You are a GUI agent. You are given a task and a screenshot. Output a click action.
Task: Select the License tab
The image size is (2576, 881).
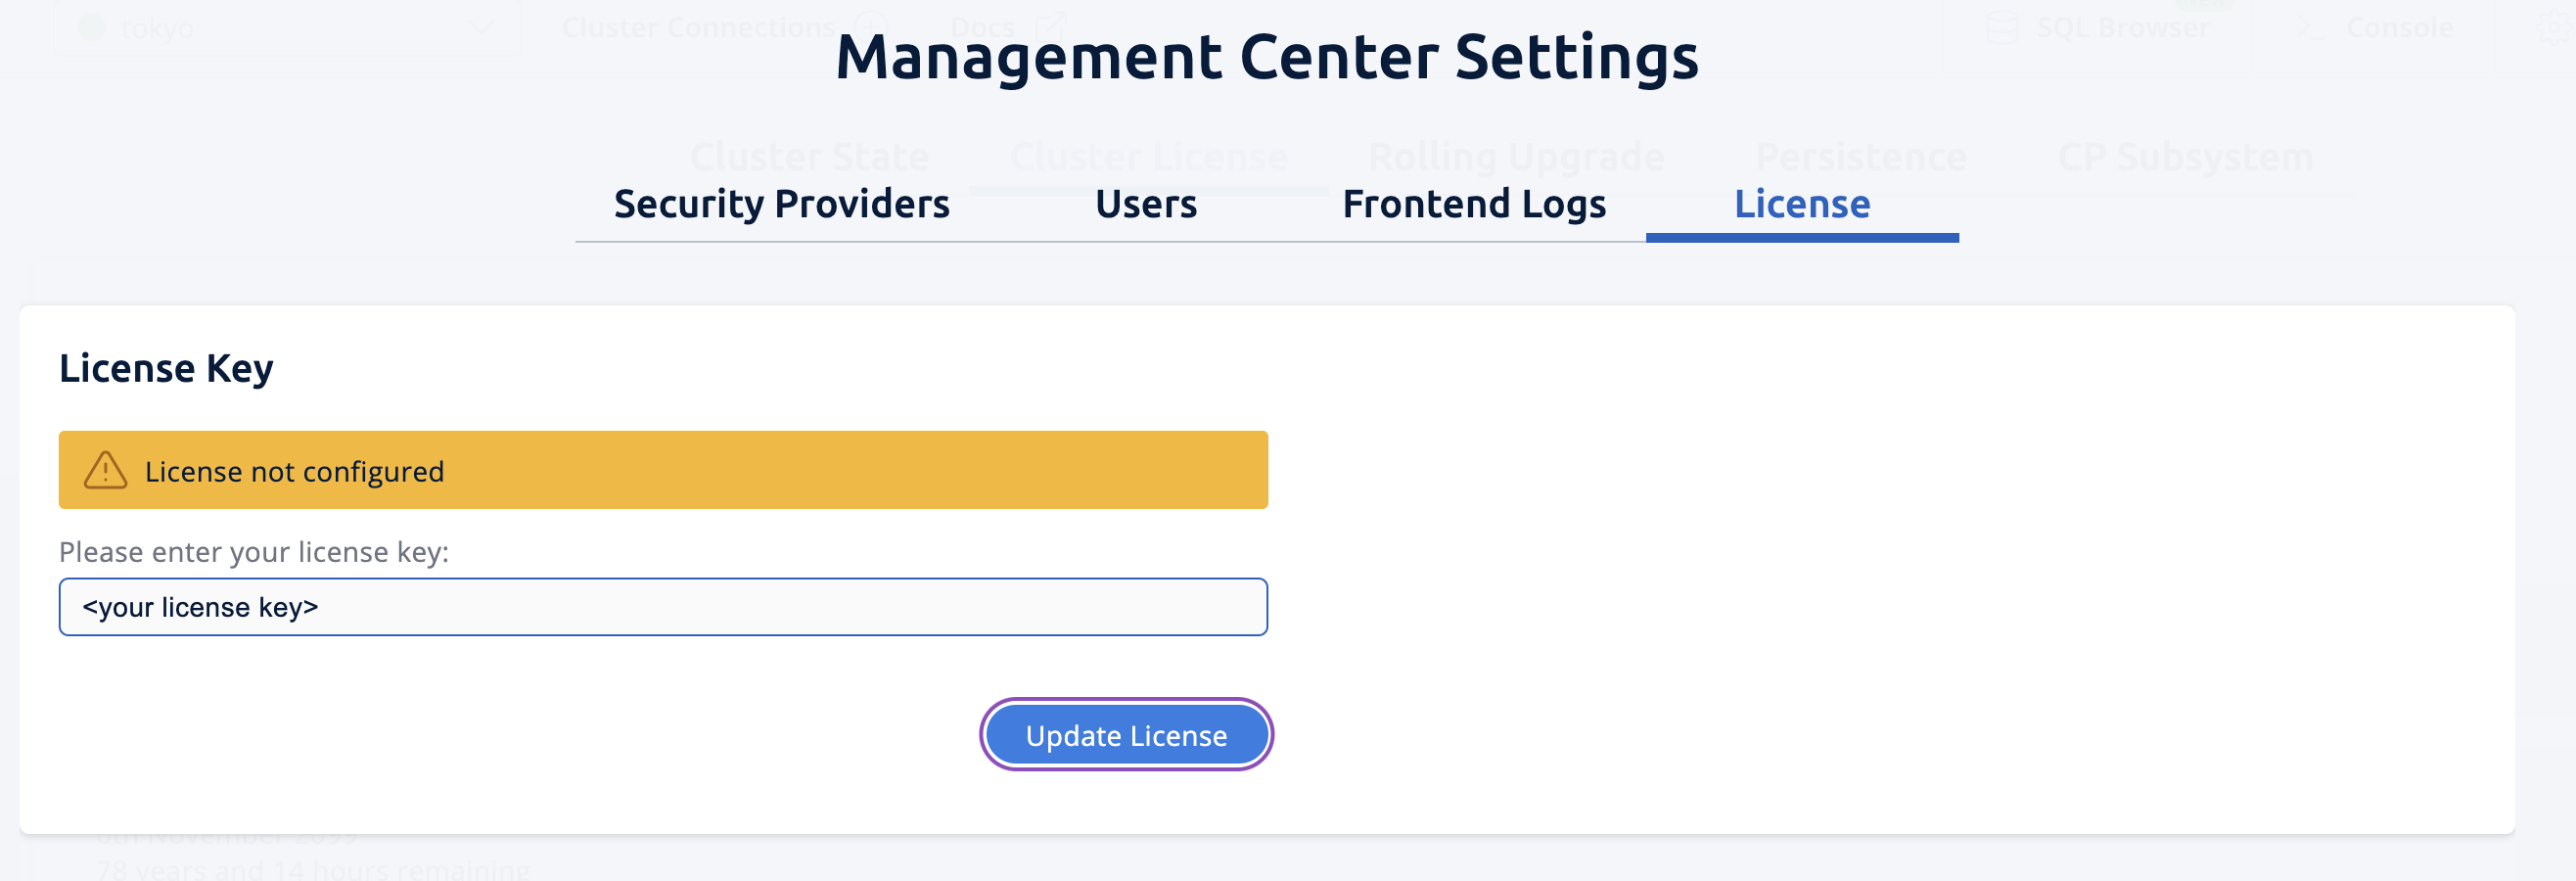point(1801,204)
